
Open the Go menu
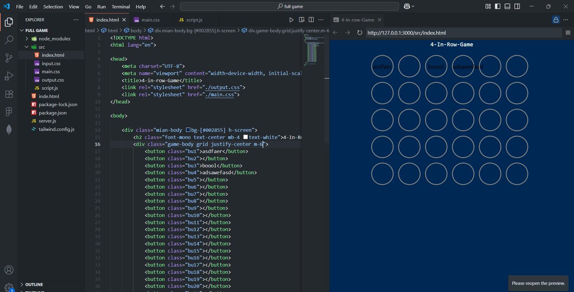[88, 7]
